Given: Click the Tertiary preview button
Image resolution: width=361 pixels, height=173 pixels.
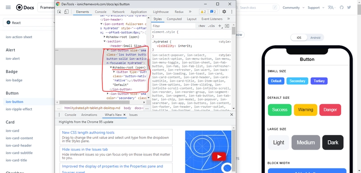Looking at the screenshot, I should pos(319,81).
